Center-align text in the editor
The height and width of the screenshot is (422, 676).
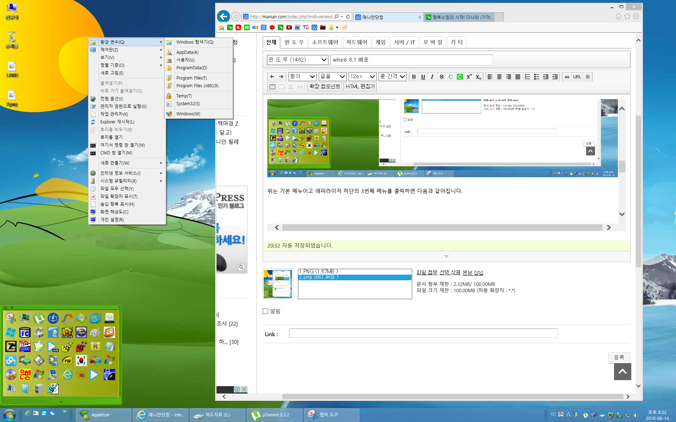click(499, 77)
